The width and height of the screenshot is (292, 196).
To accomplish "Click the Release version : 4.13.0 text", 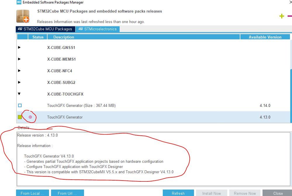I will [x=37, y=135].
